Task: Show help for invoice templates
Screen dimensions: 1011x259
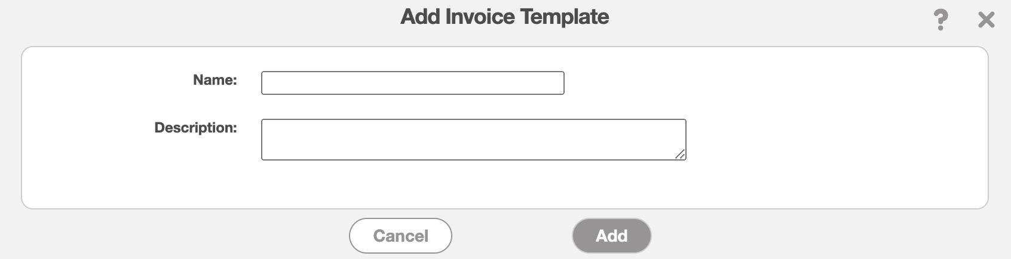Action: click(940, 20)
